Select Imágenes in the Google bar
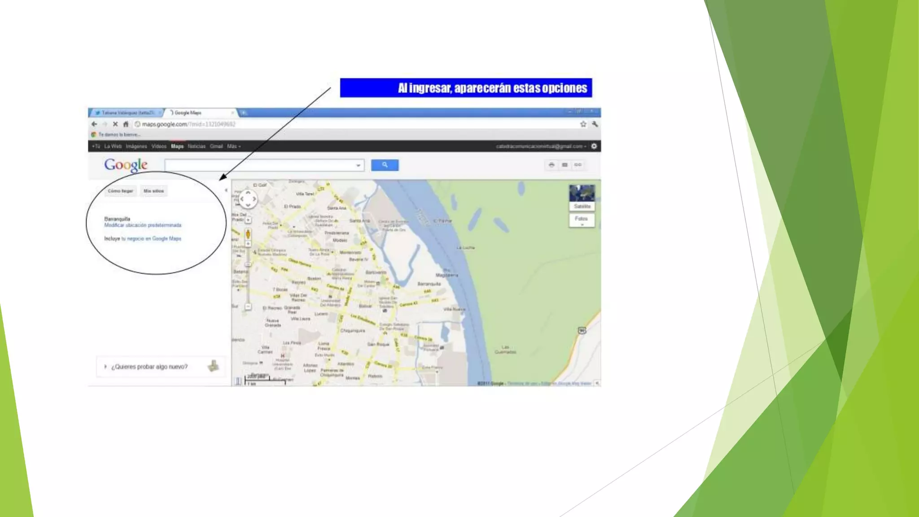Image resolution: width=919 pixels, height=517 pixels. point(136,146)
